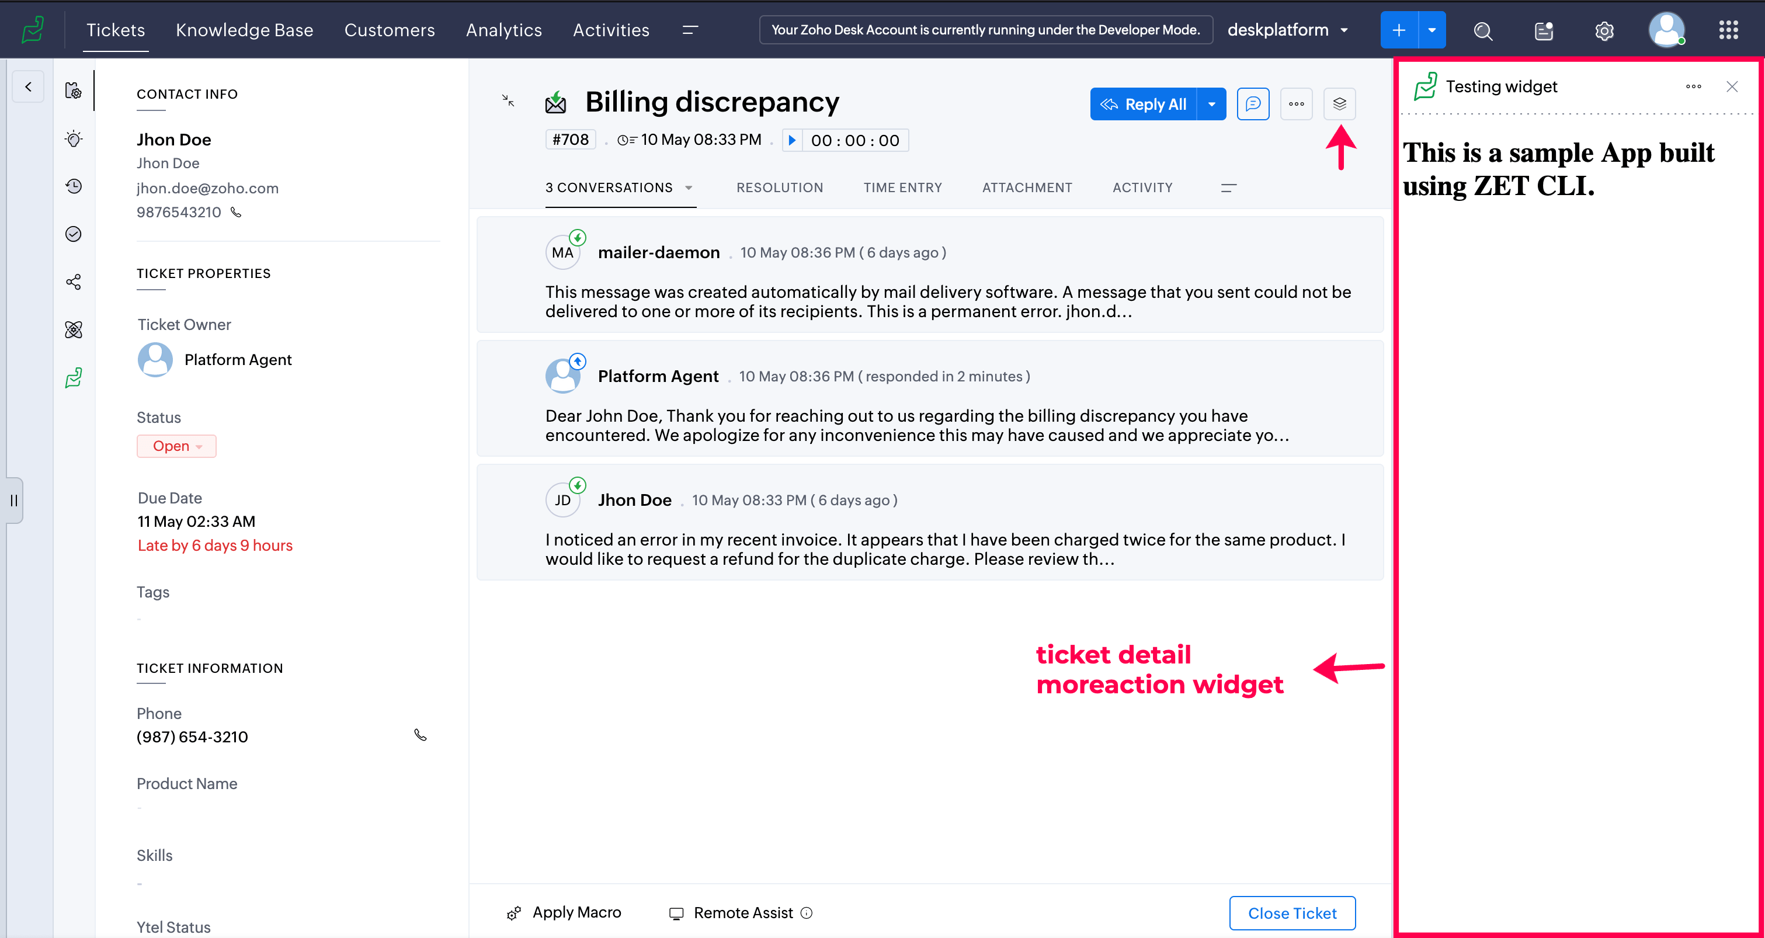Click the ticket number #708
Viewport: 1765px width, 938px height.
coord(571,140)
